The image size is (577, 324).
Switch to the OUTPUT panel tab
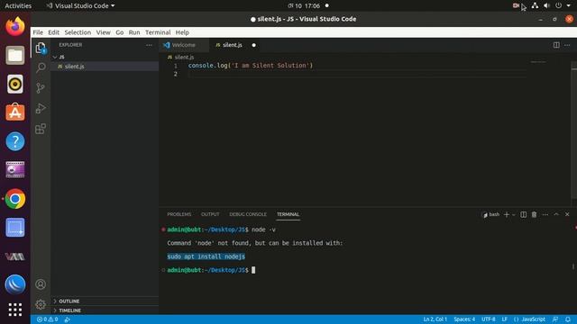click(210, 214)
